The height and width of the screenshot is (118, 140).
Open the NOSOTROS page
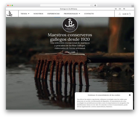click(38, 14)
